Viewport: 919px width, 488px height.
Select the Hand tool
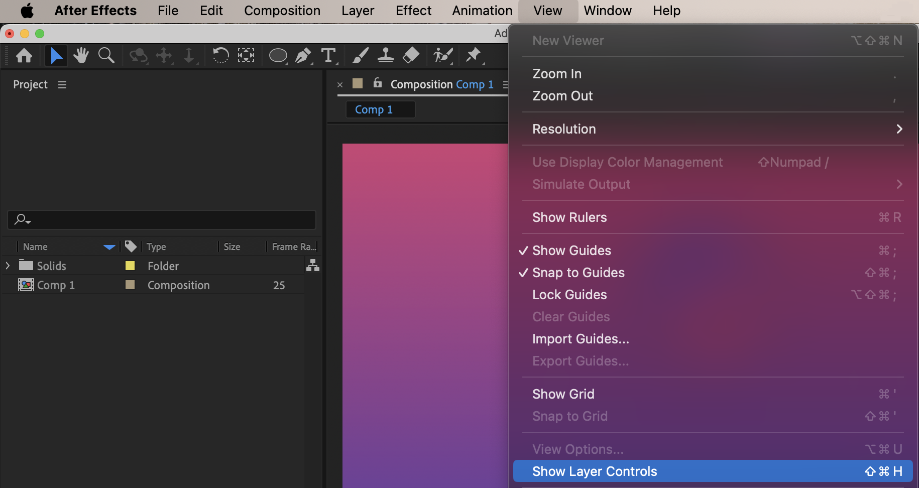click(x=81, y=55)
